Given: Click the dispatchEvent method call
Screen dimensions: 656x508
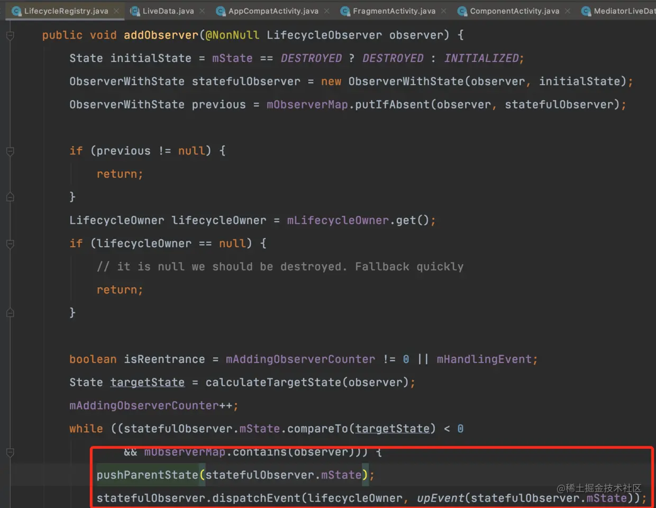Looking at the screenshot, I should point(256,498).
